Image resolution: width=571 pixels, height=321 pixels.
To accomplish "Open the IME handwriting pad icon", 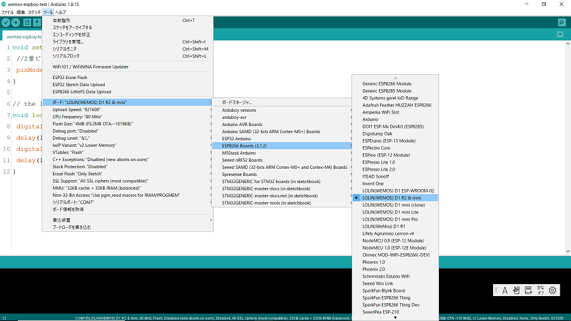I will click(x=516, y=290).
